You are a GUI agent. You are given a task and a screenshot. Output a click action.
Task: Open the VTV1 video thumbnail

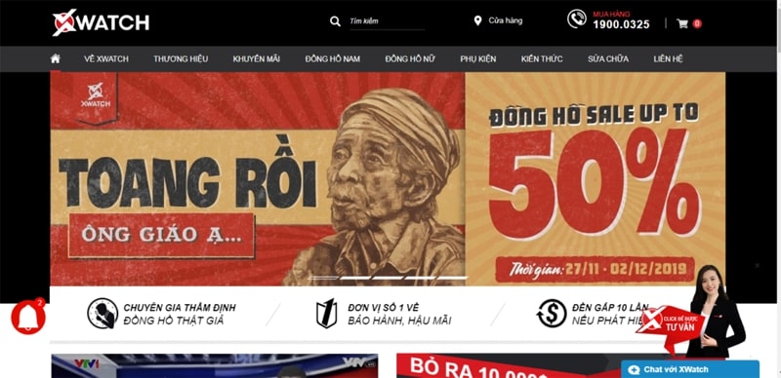point(215,365)
